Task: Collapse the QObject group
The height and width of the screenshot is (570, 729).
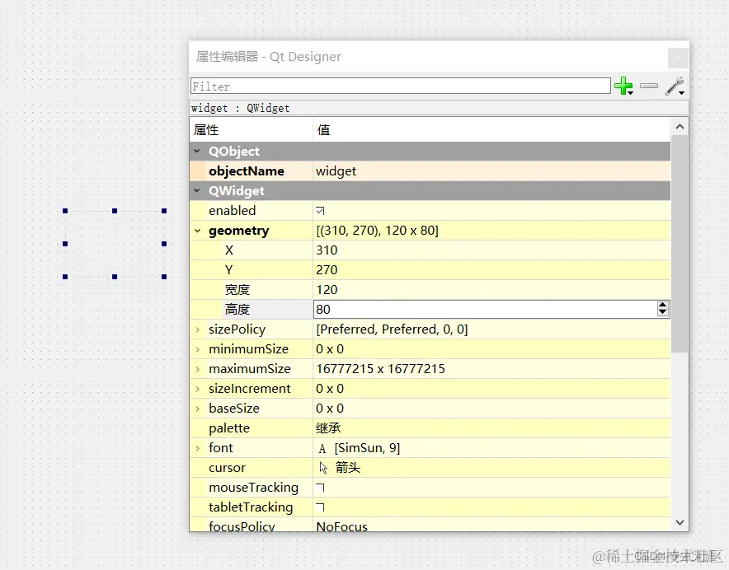Action: coord(197,152)
